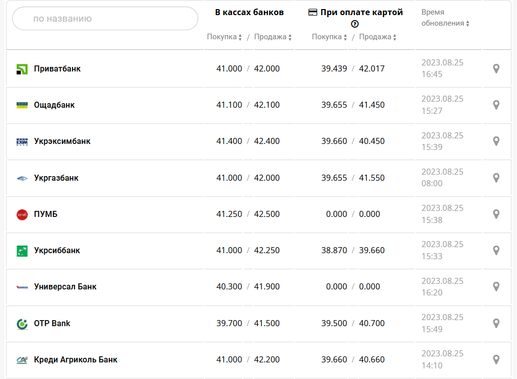This screenshot has width=517, height=379.
Task: Sort by card payment Продажа column
Action: 378,37
